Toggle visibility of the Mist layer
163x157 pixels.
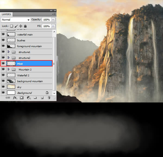pos(3,63)
